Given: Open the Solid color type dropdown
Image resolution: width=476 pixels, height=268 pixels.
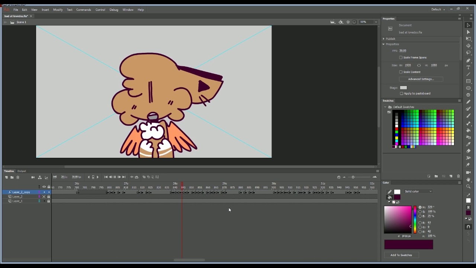Looking at the screenshot, I should coord(418,191).
